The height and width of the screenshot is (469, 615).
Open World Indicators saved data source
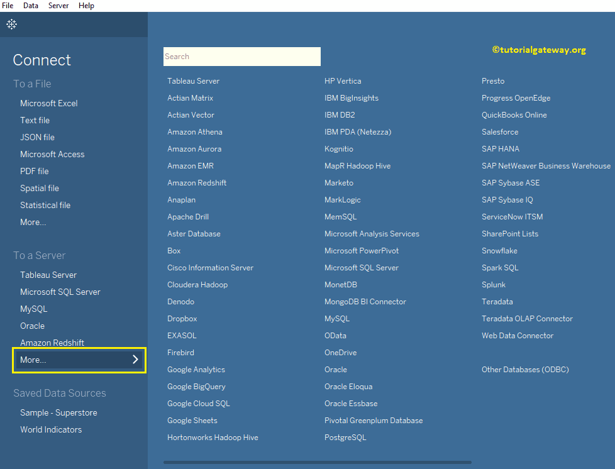pyautogui.click(x=51, y=429)
